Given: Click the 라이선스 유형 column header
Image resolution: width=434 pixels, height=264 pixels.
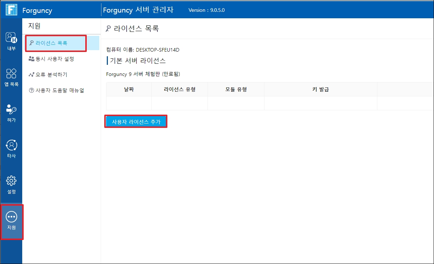Looking at the screenshot, I should (180, 89).
